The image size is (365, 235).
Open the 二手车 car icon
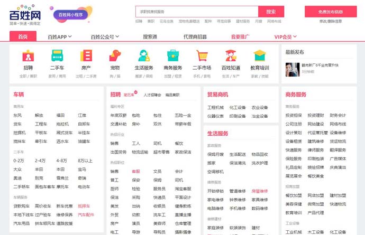[57, 55]
